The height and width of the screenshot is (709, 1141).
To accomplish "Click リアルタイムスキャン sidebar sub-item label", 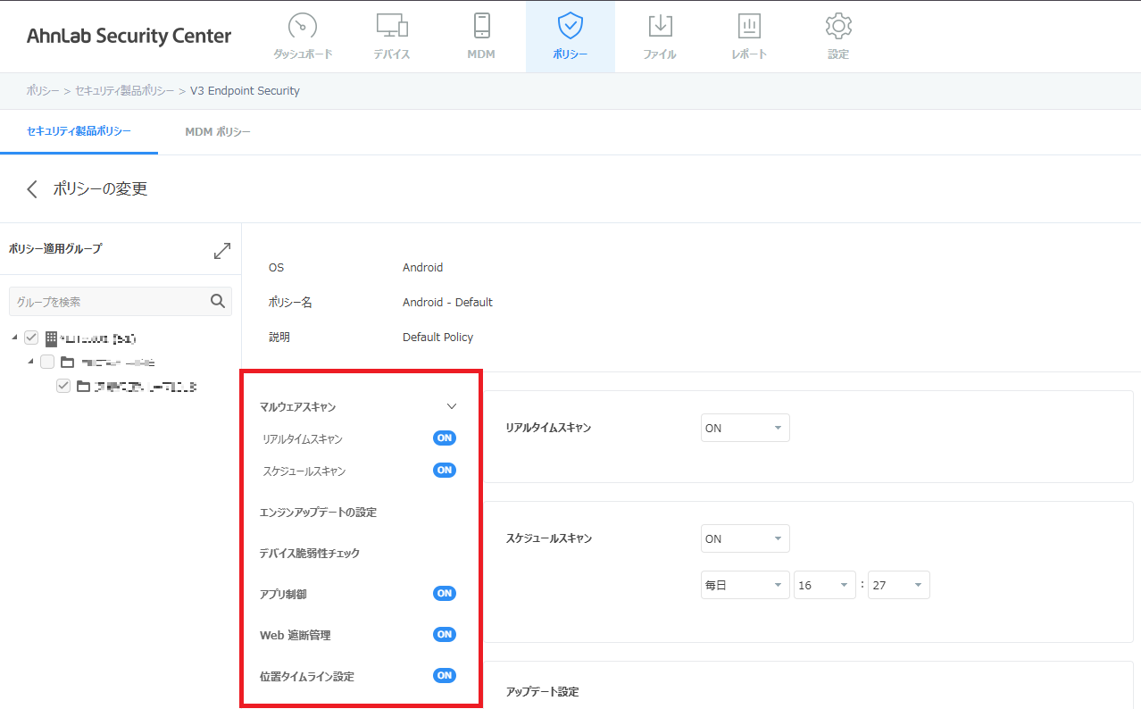I will [x=303, y=439].
